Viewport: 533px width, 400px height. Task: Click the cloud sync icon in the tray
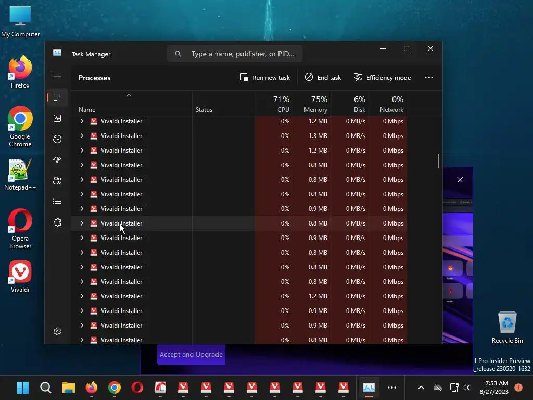(438, 387)
